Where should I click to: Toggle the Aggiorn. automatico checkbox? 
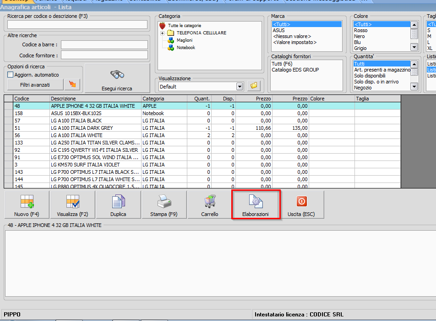[x=10, y=75]
